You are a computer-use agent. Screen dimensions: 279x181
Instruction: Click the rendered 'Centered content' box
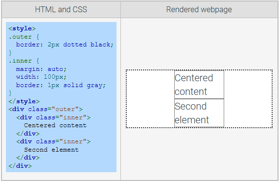coord(199,85)
